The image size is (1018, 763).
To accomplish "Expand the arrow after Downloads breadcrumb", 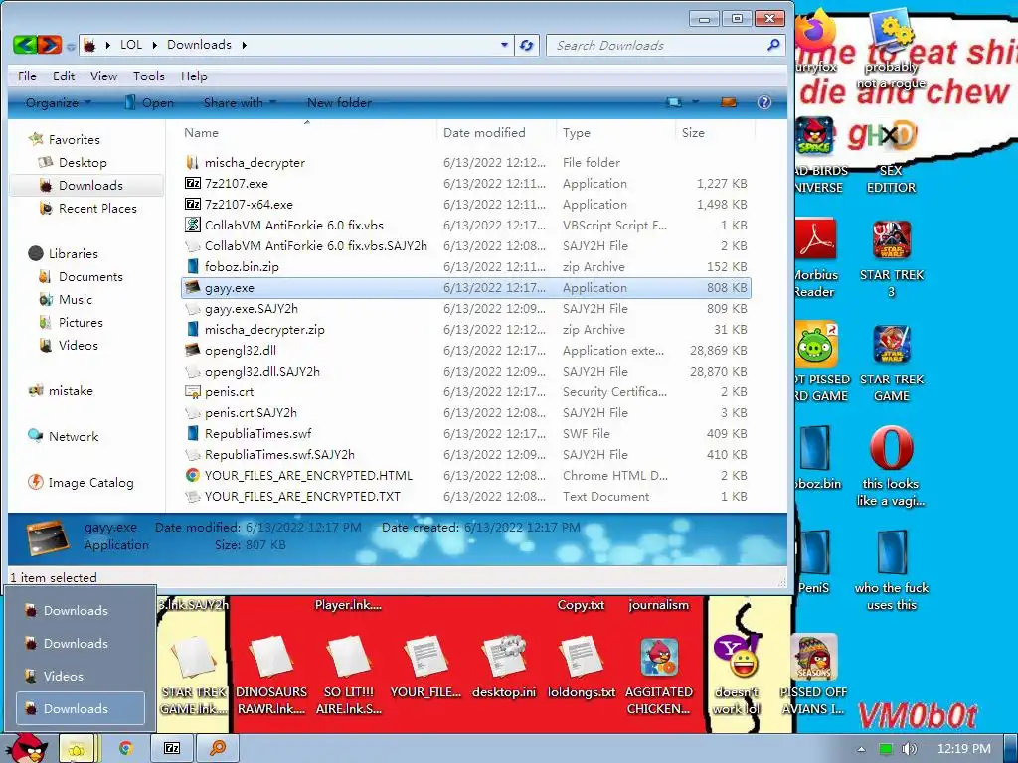I will point(245,45).
